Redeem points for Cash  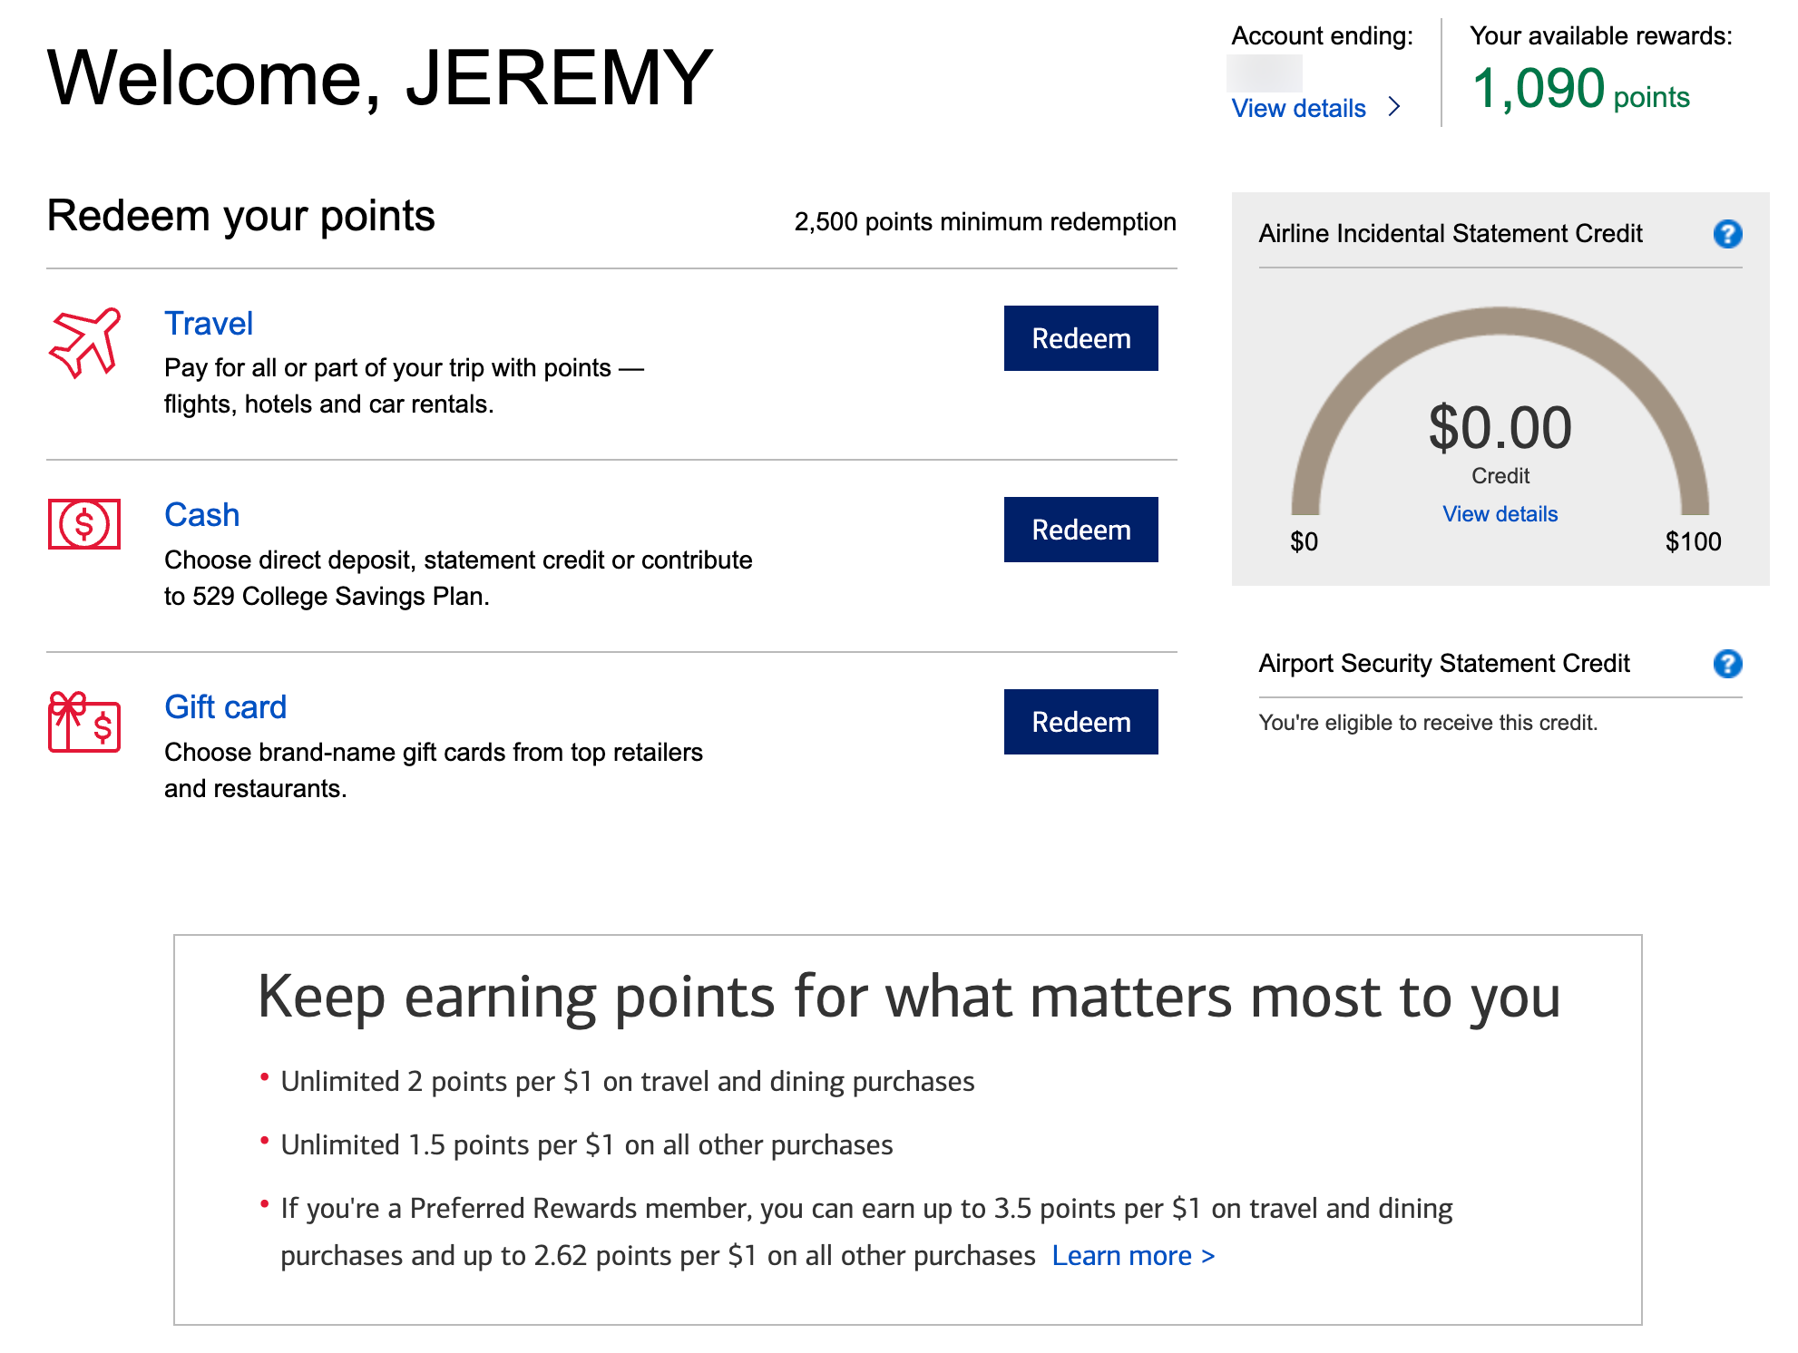(x=1080, y=530)
